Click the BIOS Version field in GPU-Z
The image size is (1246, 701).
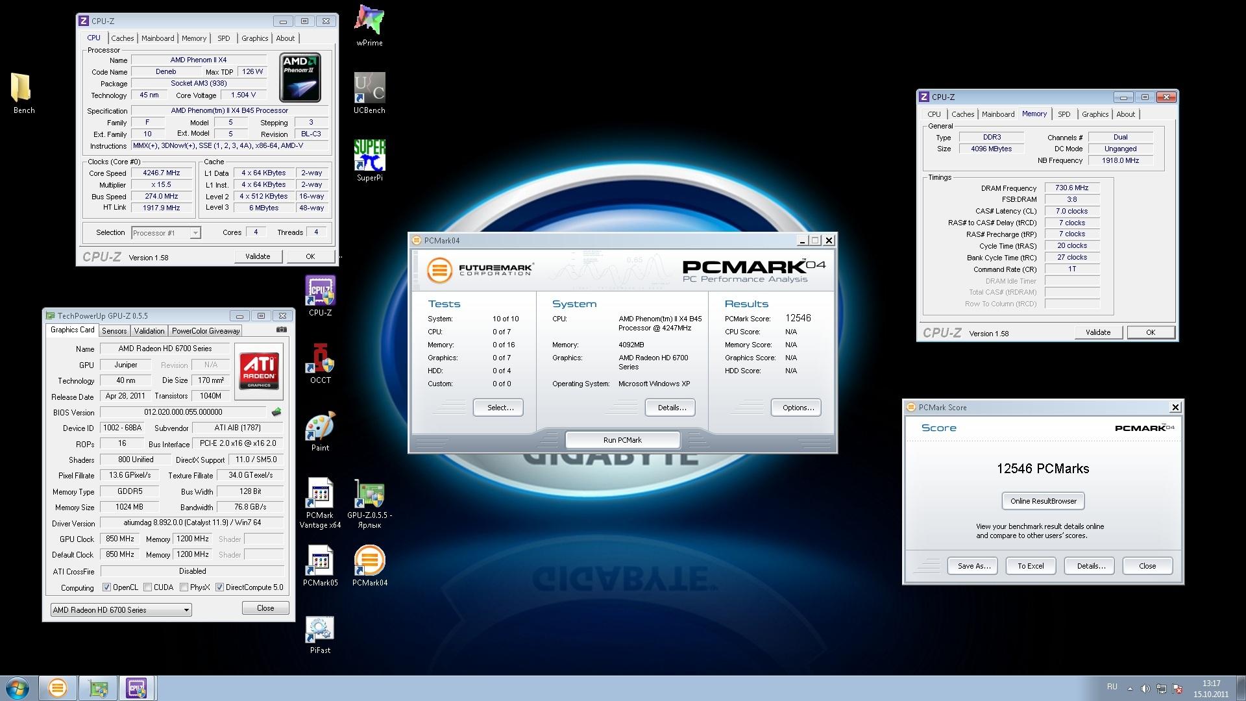(183, 412)
